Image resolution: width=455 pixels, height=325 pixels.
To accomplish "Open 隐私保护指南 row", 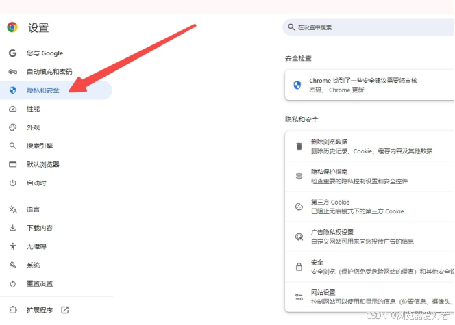I will 370,177.
